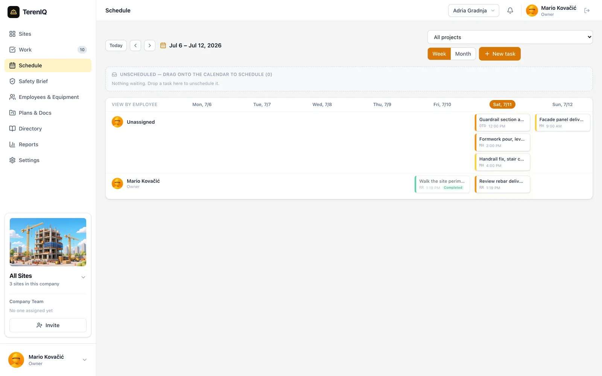Click bottom-left Mario Kovačić avatar
Viewport: 602px width, 376px height.
[16, 360]
